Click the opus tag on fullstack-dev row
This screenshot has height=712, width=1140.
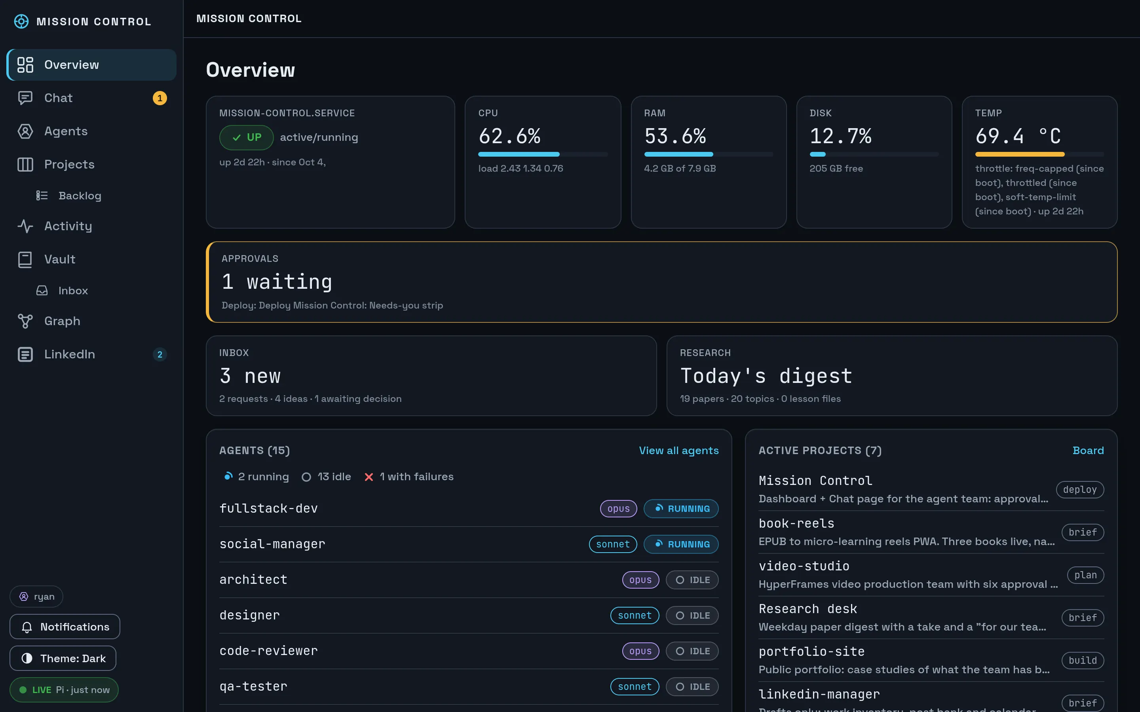click(x=618, y=509)
